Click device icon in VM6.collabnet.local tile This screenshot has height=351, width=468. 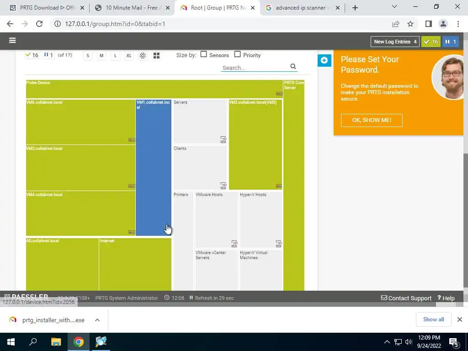coord(132,140)
